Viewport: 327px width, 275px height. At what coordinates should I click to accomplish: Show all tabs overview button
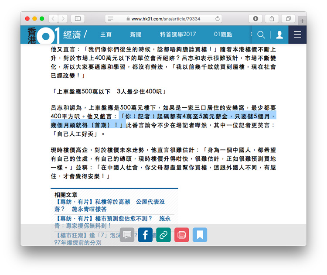point(288,19)
